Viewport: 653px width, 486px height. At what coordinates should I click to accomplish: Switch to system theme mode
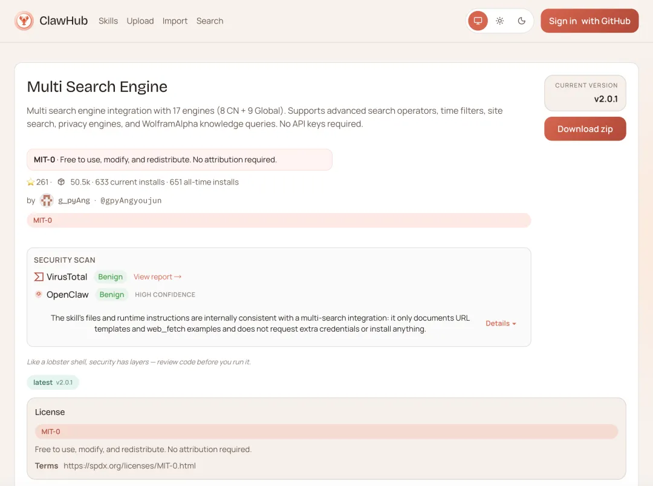click(x=478, y=21)
